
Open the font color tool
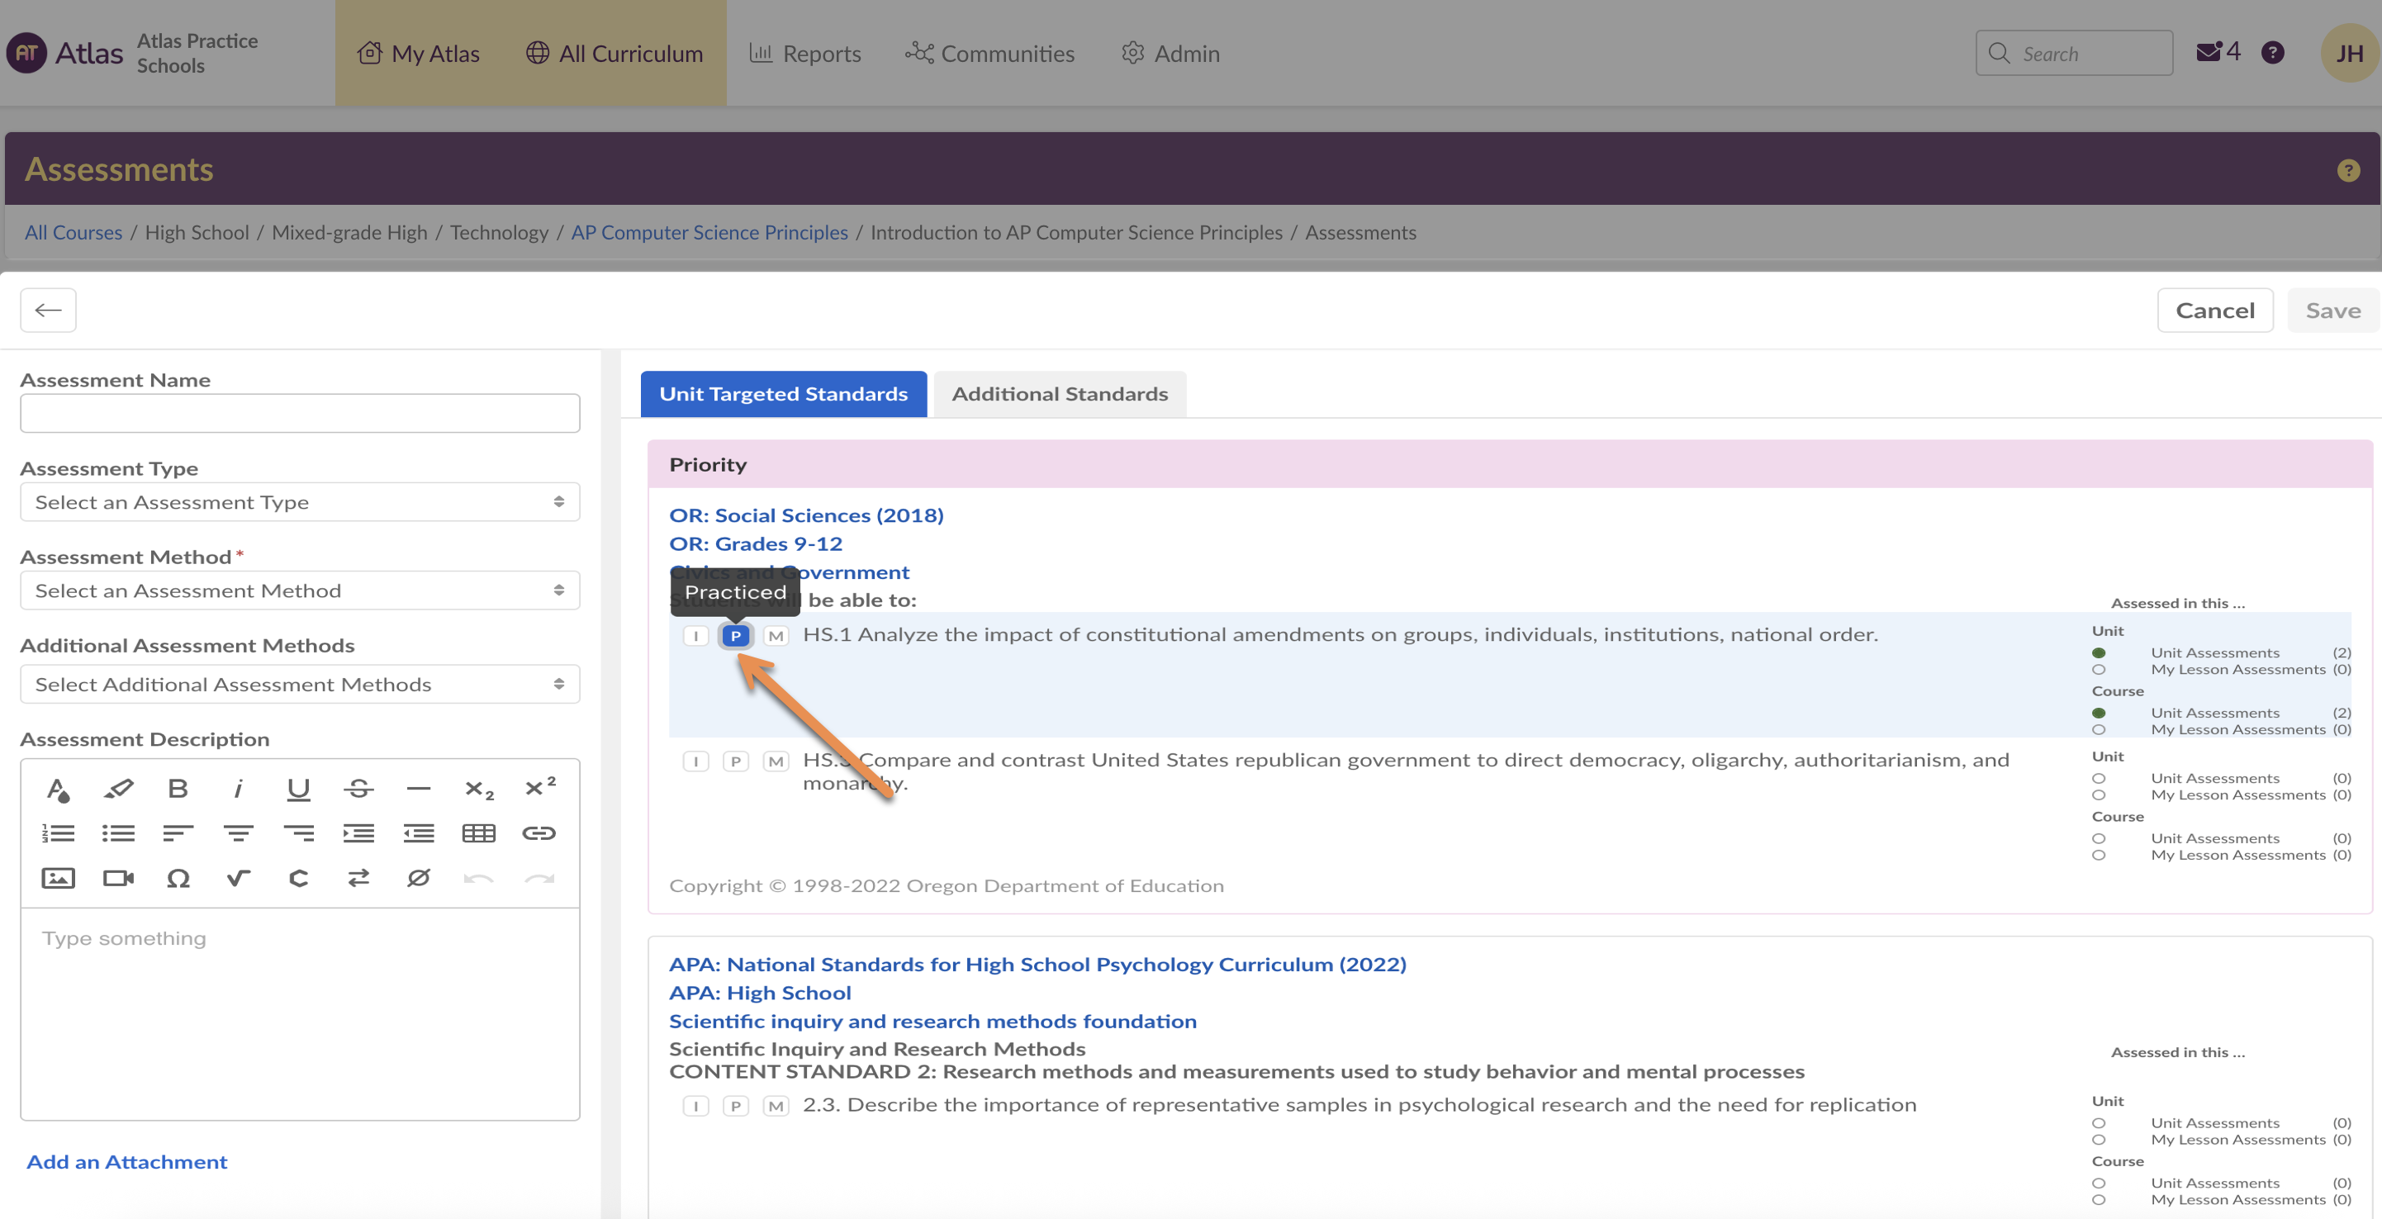point(59,789)
